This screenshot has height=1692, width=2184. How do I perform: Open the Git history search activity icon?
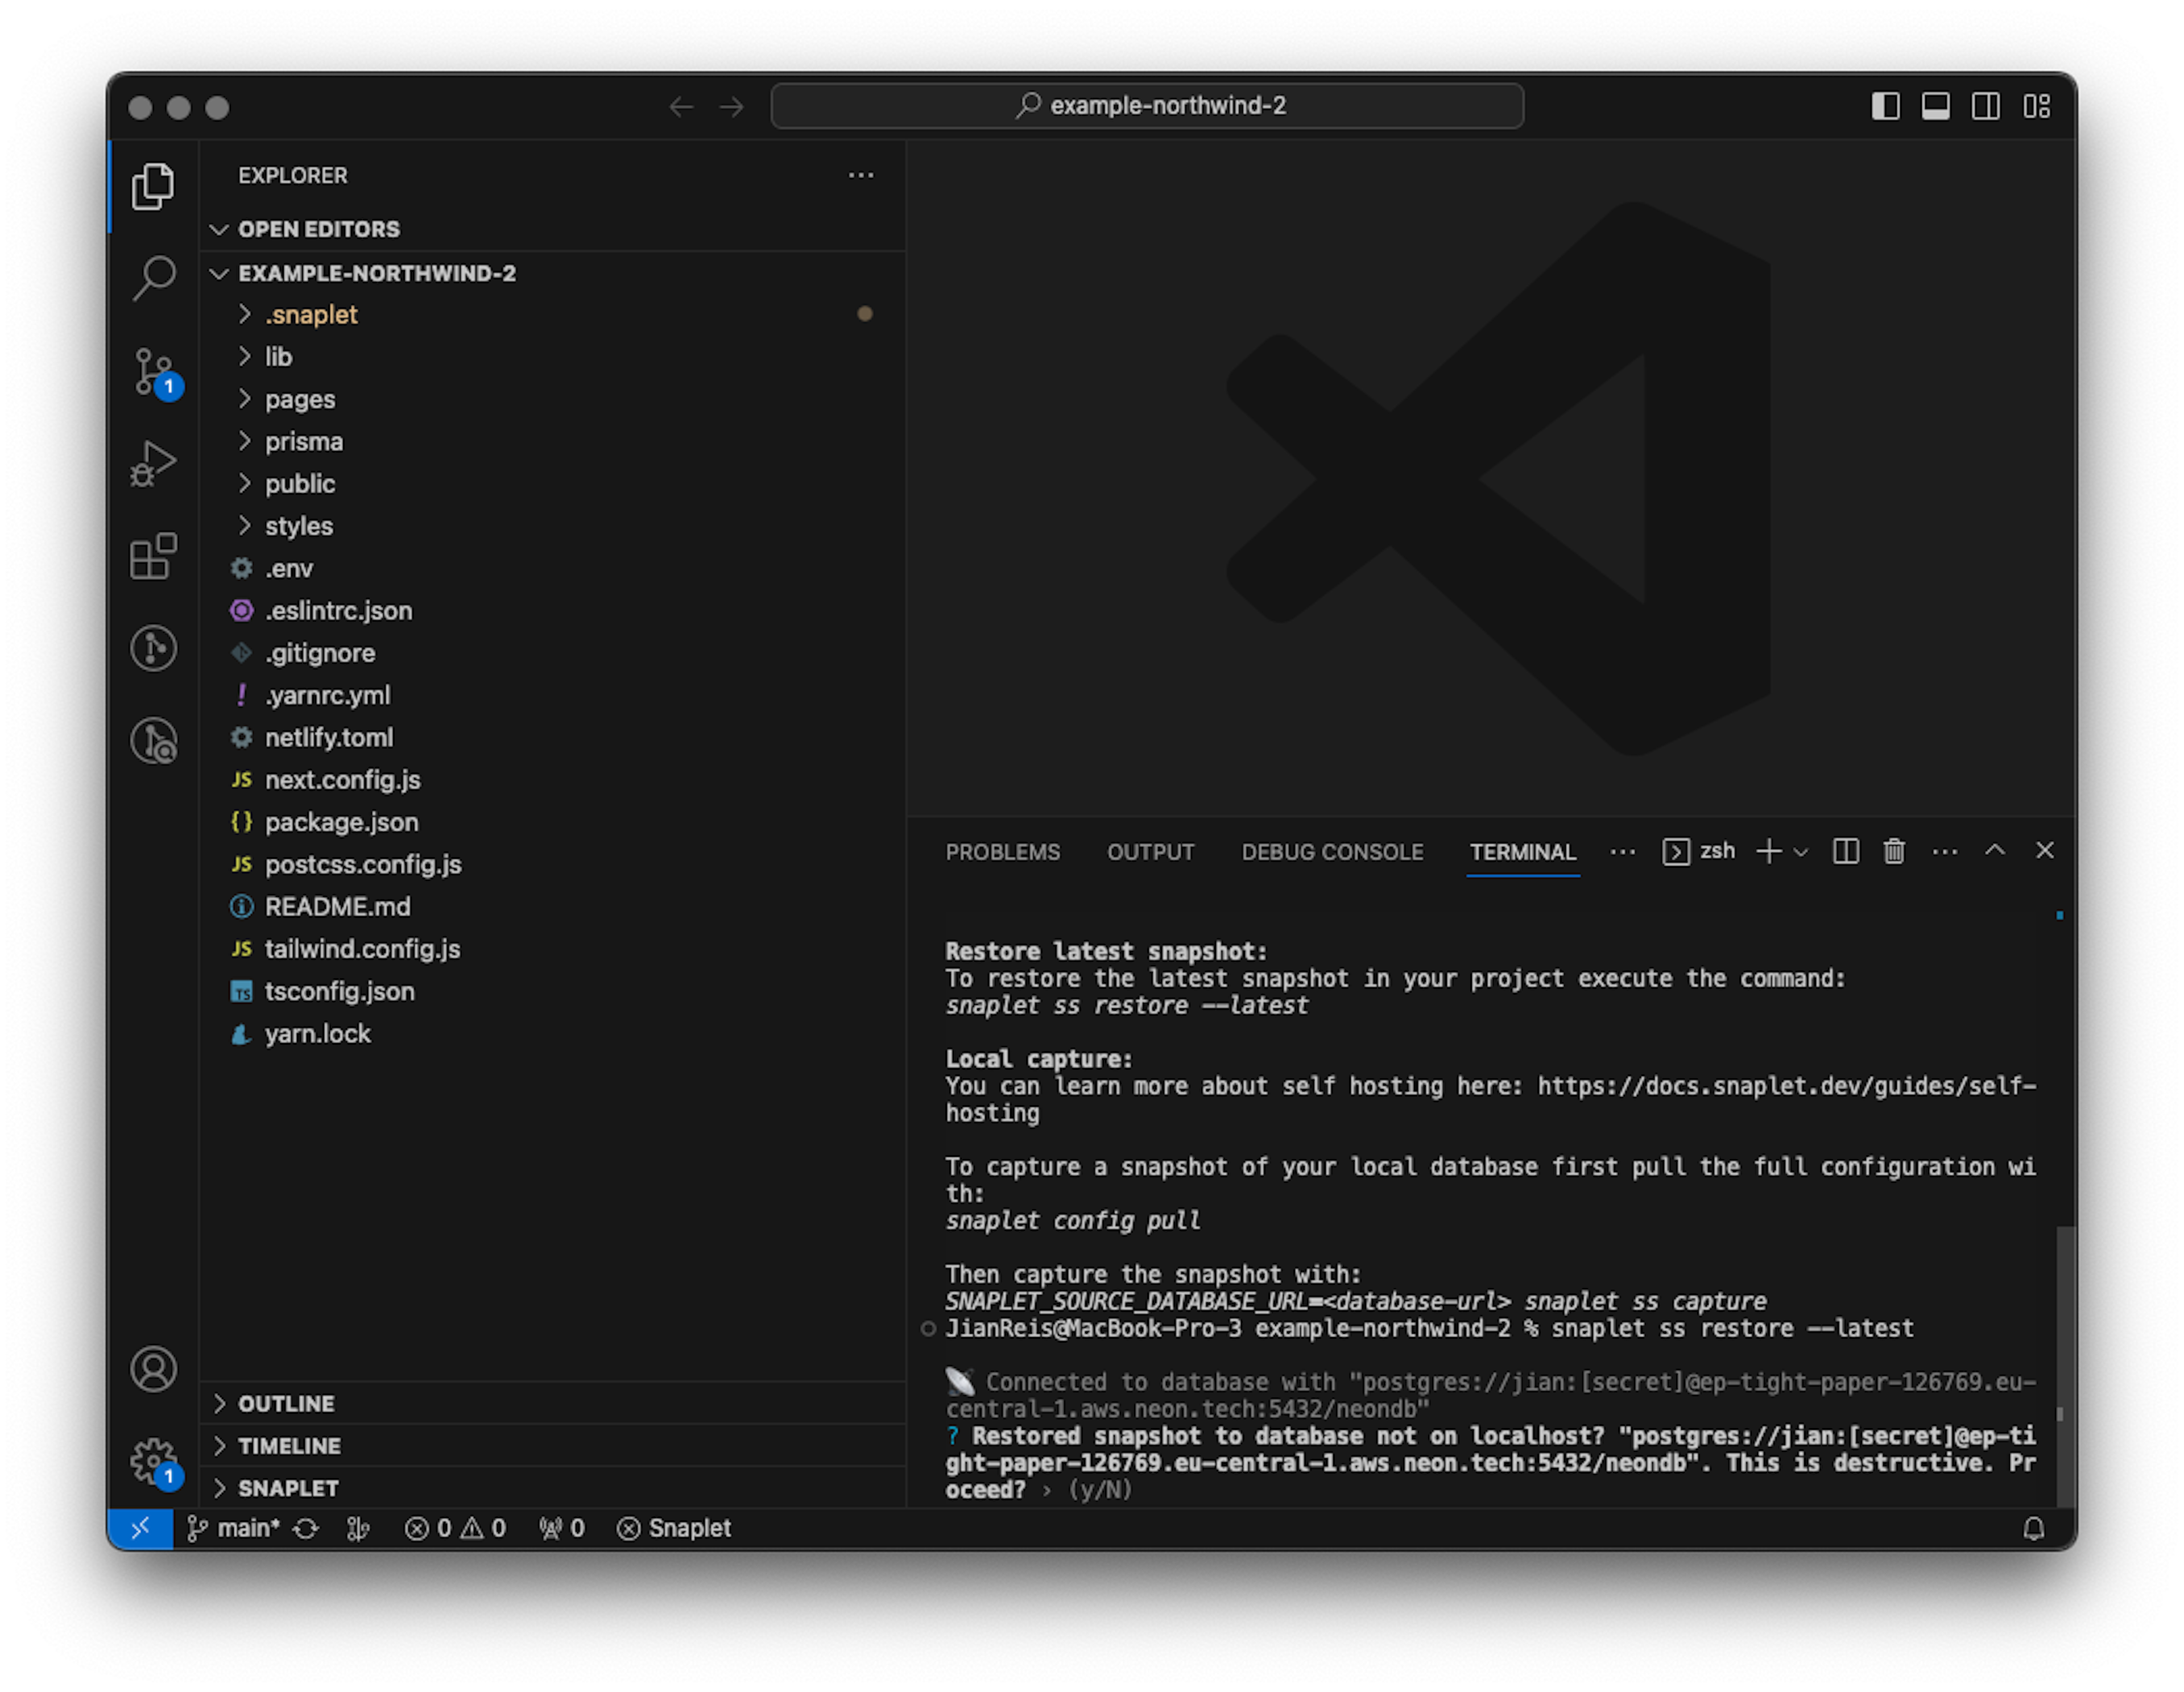pos(153,741)
